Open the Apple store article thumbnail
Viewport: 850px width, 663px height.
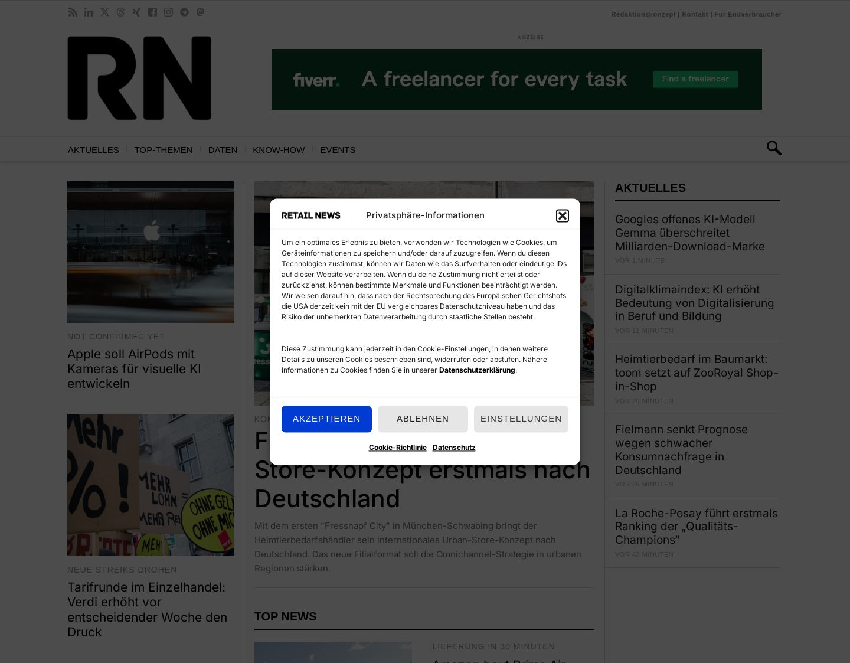click(x=151, y=252)
